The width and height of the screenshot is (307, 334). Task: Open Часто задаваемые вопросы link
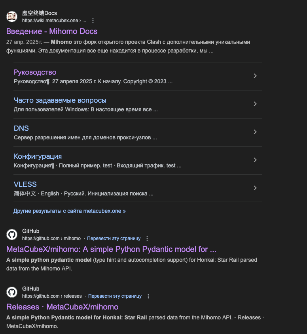pos(60,100)
